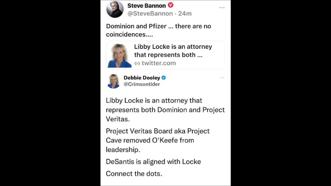Click the chain link icon in card
331x186 pixels.
[137, 63]
